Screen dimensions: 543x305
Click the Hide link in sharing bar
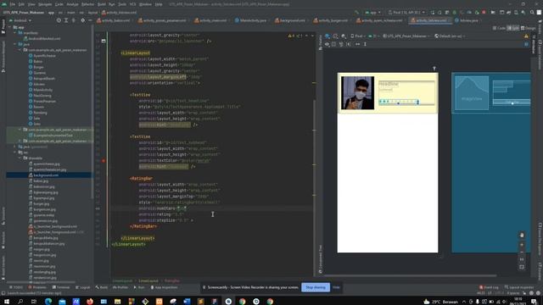click(336, 287)
